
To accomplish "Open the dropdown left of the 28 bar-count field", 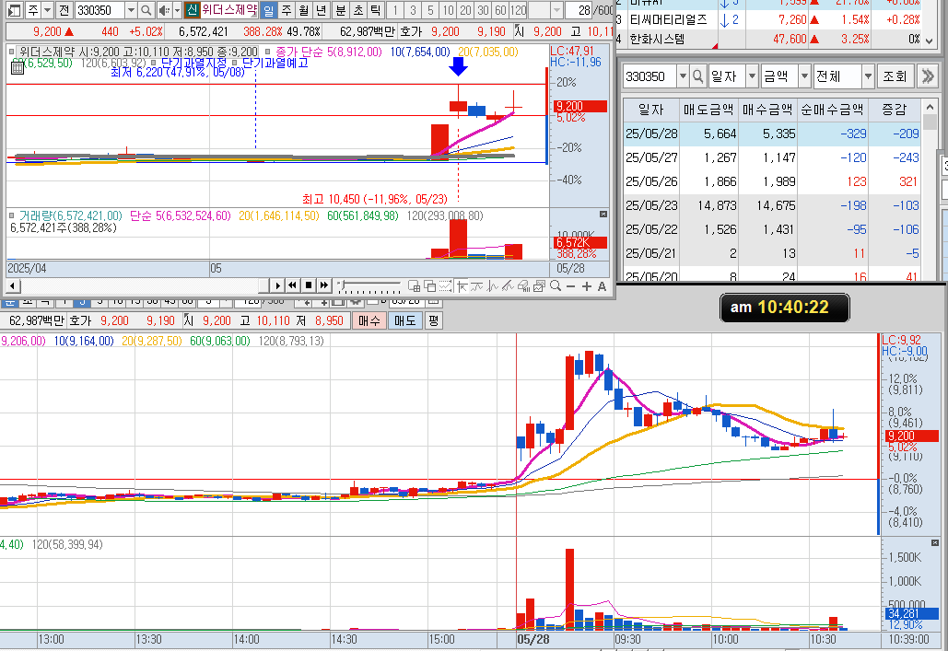I will coord(556,10).
